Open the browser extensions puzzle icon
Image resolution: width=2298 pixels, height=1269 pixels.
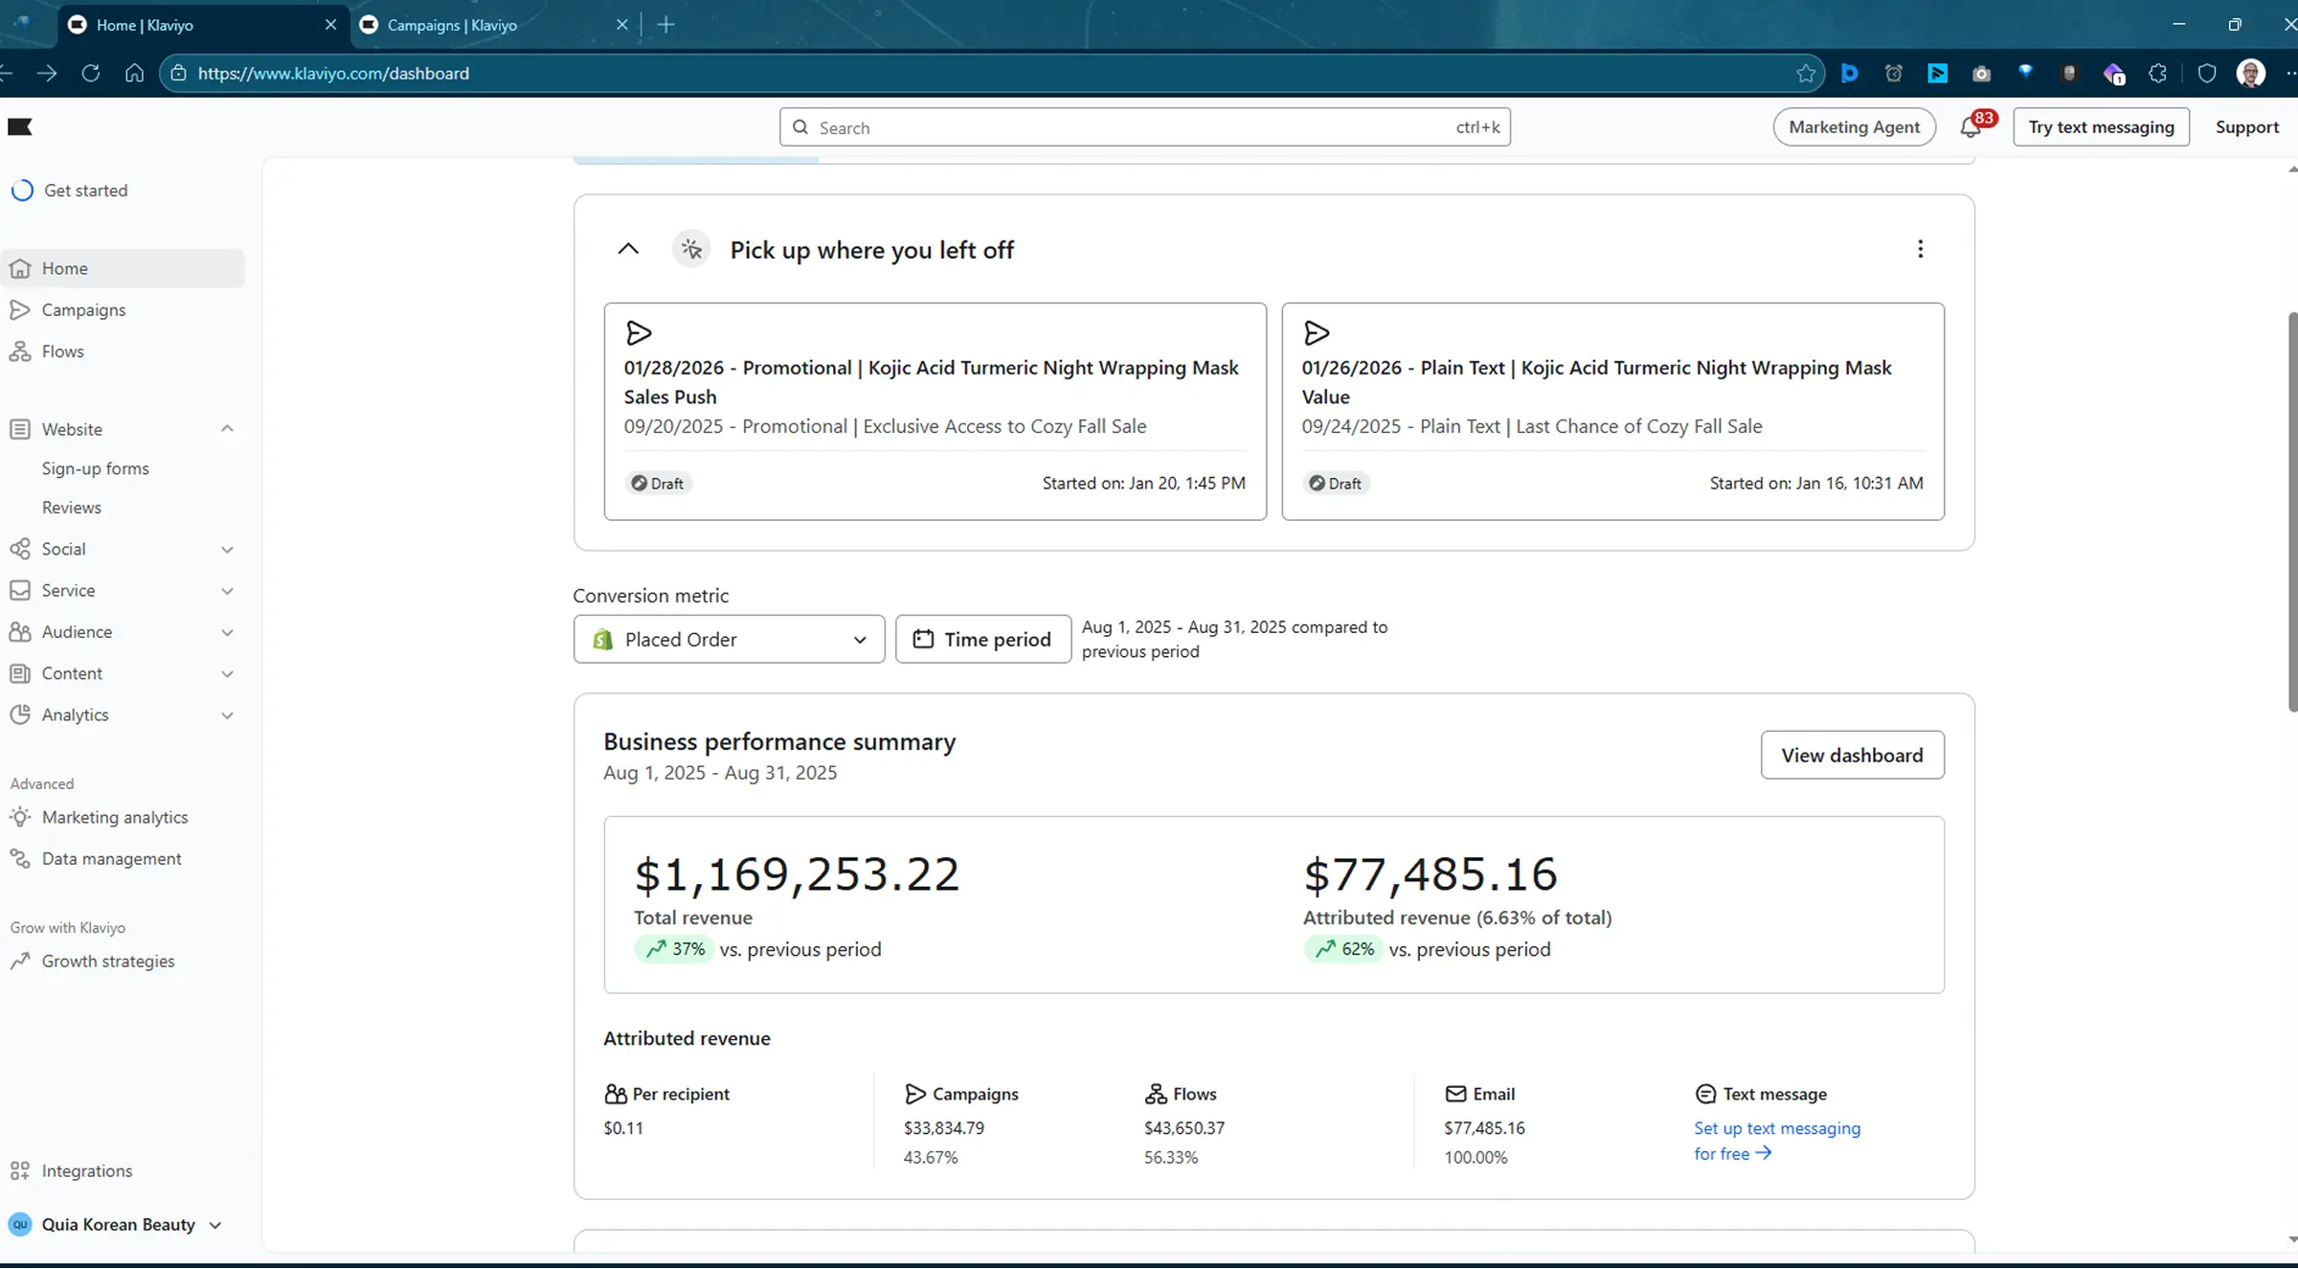click(2157, 73)
